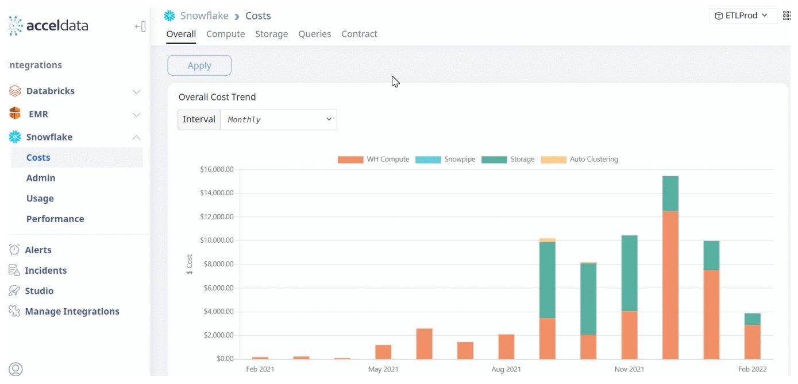The height and width of the screenshot is (384, 798).
Task: Click the Databricks icon in sidebar
Action: coord(15,91)
